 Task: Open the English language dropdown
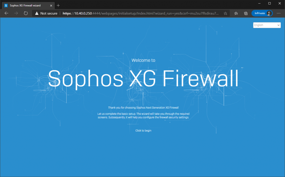tap(267, 25)
